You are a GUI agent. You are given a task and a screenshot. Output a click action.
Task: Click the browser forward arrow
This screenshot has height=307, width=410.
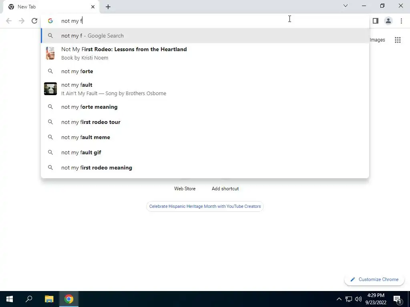pos(22,21)
